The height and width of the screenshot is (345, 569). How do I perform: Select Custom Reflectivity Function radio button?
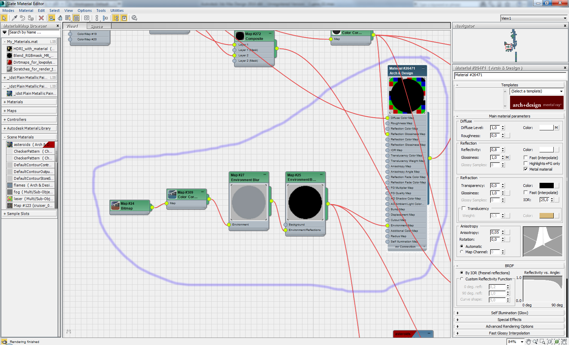coord(462,279)
